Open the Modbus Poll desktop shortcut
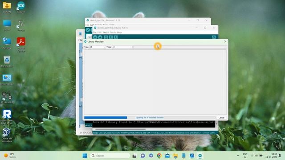 [x=7, y=97]
